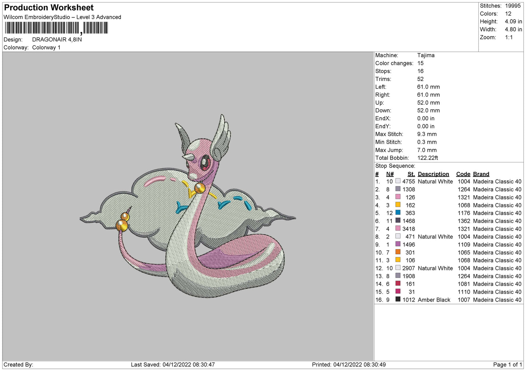
Task: Click the colorway value 'Colorway 1'
Action: [46, 48]
